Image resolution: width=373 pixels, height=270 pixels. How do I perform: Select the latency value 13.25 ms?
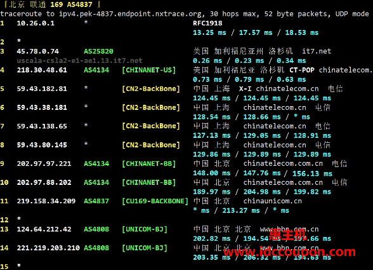coord(209,32)
